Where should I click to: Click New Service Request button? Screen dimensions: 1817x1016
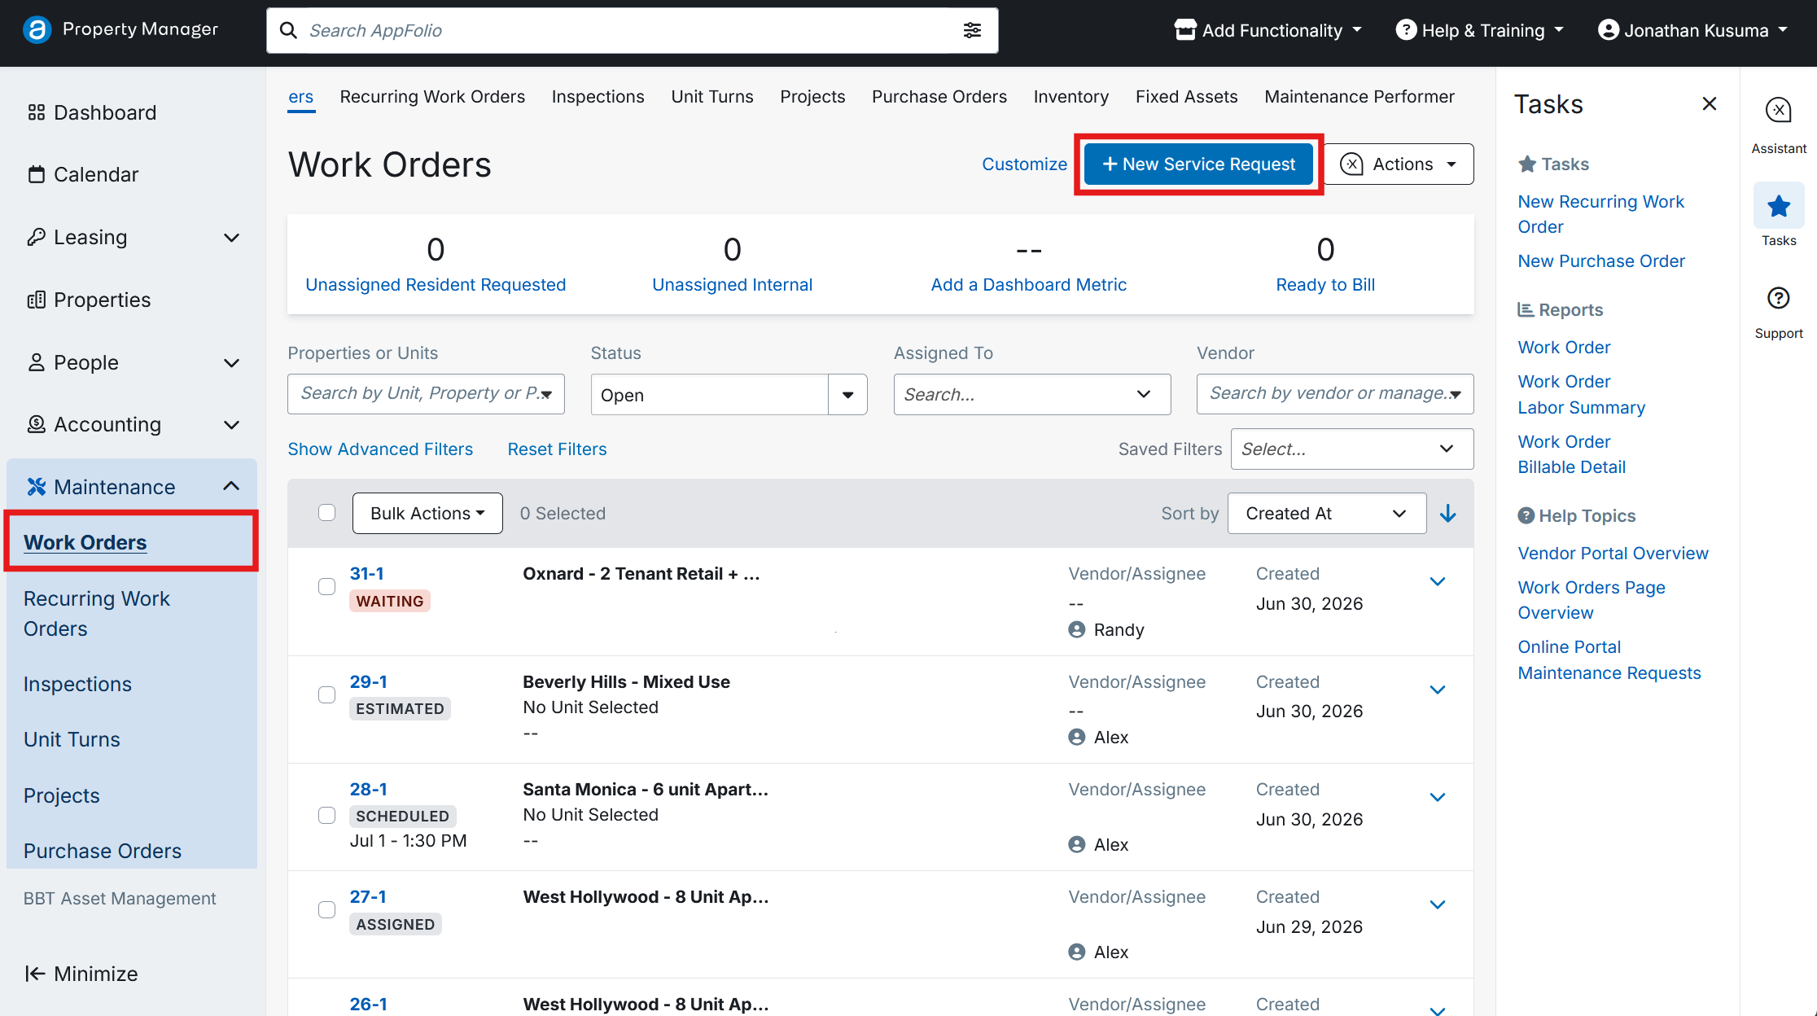pyautogui.click(x=1198, y=164)
